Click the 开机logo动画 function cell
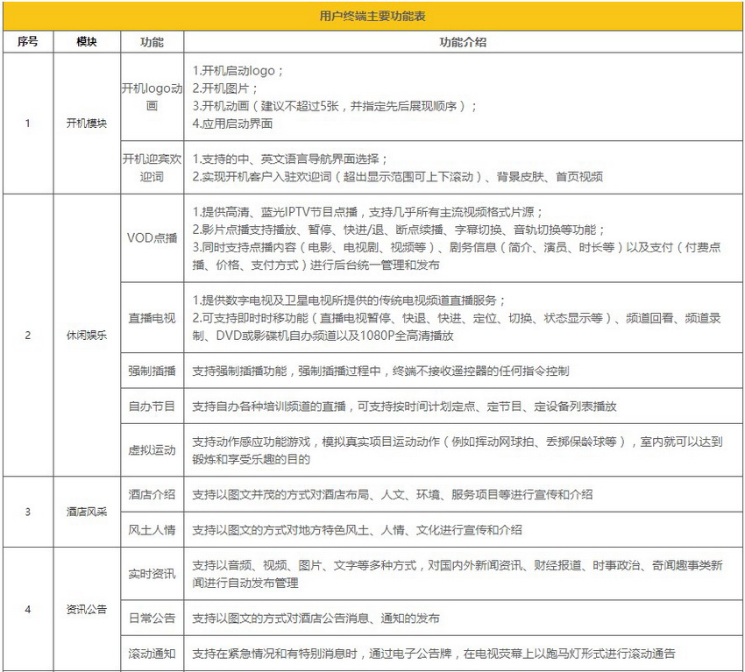 pyautogui.click(x=152, y=96)
